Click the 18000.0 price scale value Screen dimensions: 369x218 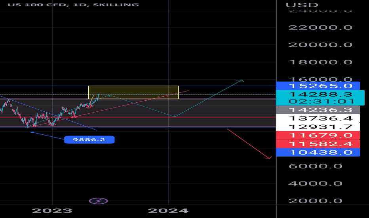320,62
